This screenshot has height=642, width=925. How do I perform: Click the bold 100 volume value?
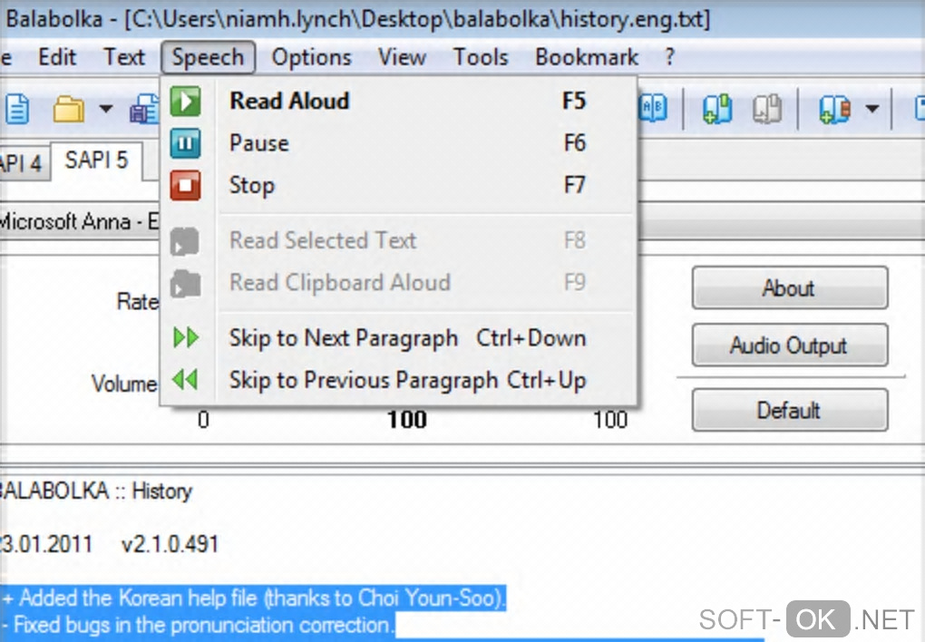click(x=407, y=420)
